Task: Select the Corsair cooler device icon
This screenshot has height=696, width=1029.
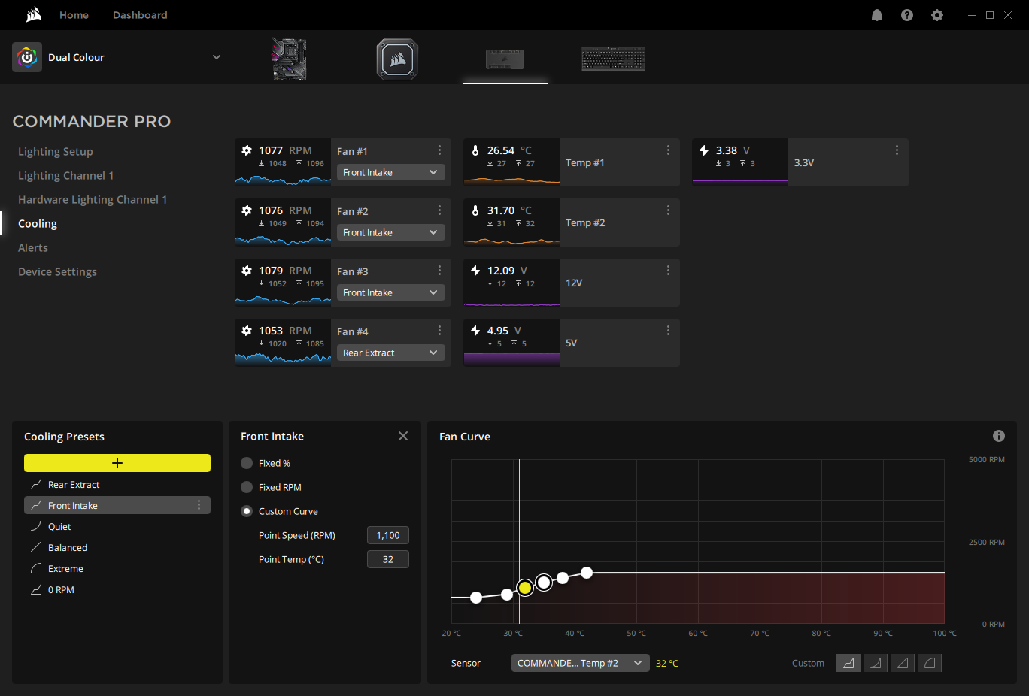Action: [x=397, y=59]
